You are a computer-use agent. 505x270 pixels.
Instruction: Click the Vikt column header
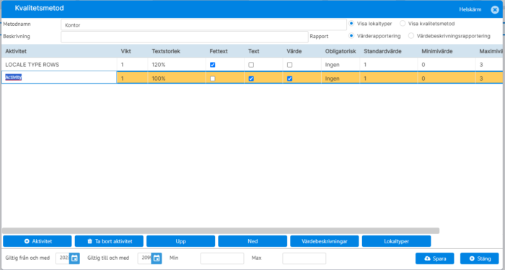click(x=126, y=51)
